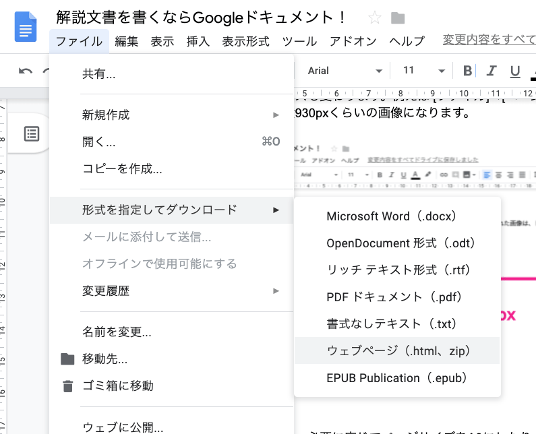Open the 編集 menu
This screenshot has width=536, height=434.
tap(127, 41)
